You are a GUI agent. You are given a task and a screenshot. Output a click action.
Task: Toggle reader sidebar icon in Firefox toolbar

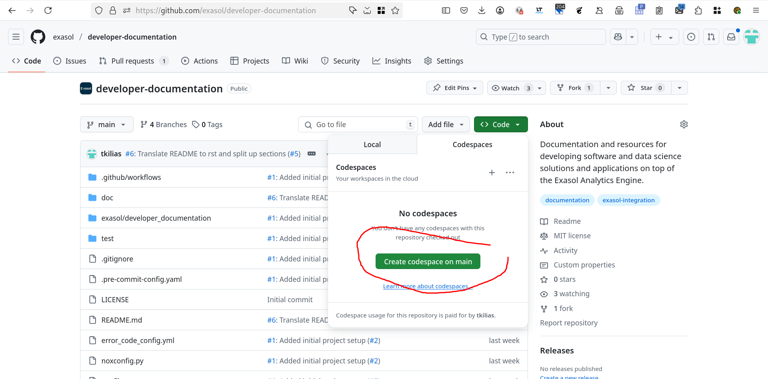pos(446,10)
